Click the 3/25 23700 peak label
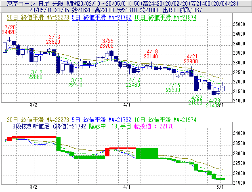The image size is (252, 192). point(106,43)
